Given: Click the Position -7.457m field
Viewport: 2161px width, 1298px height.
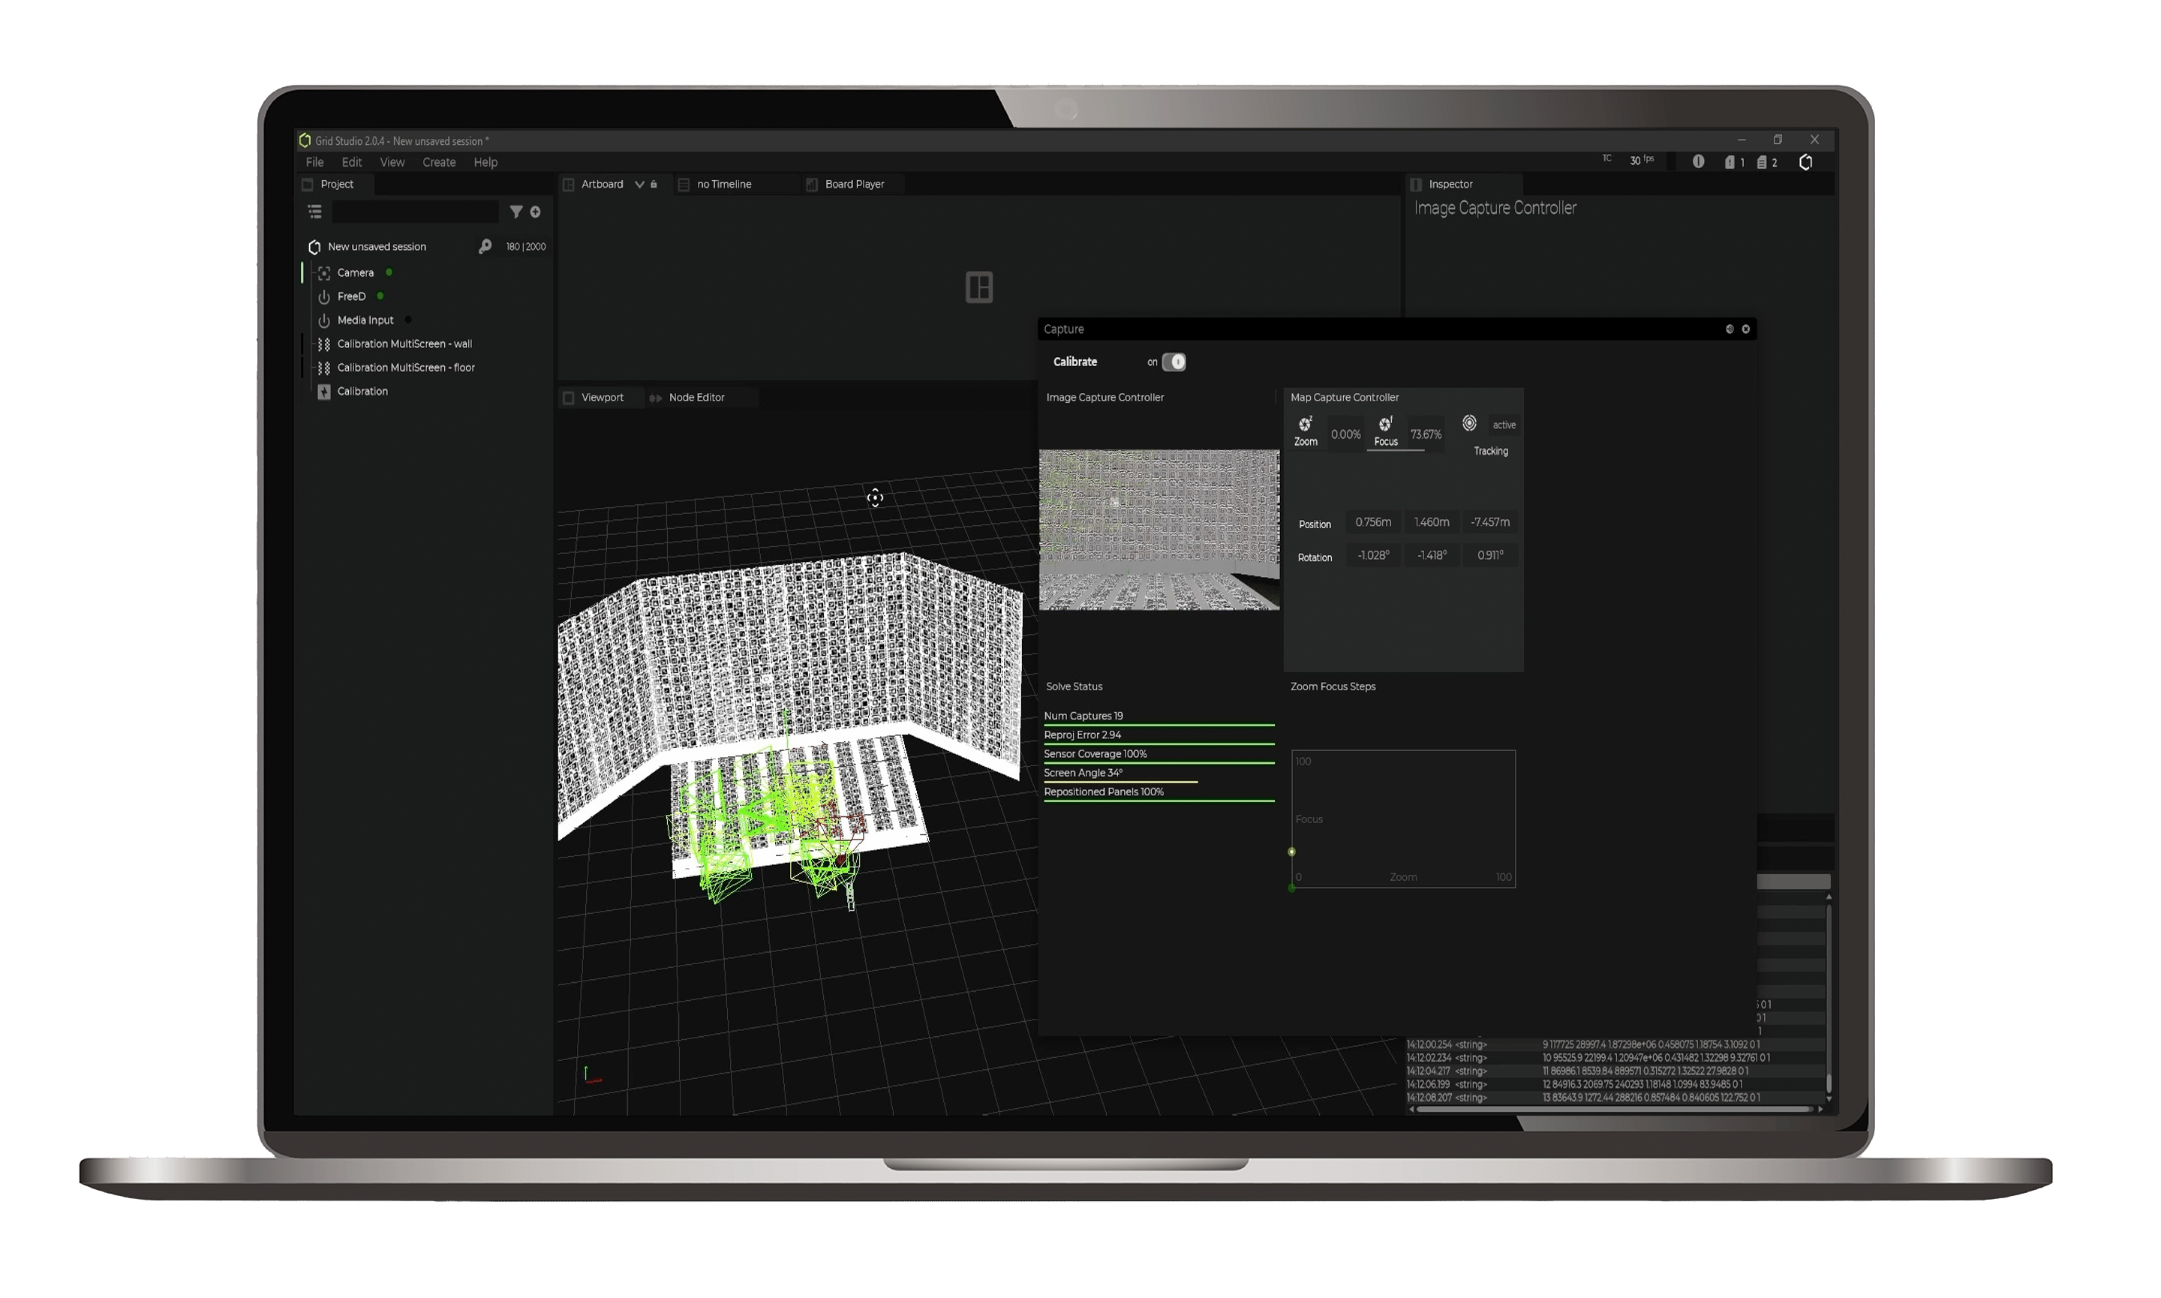Looking at the screenshot, I should click(1490, 522).
